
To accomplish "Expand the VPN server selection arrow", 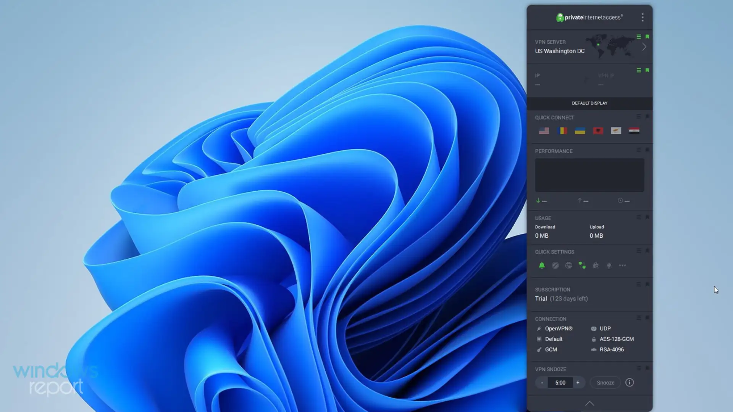I will pyautogui.click(x=644, y=47).
